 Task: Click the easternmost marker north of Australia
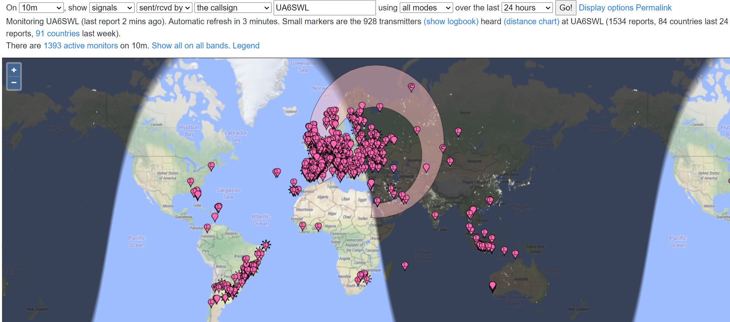[515, 254]
